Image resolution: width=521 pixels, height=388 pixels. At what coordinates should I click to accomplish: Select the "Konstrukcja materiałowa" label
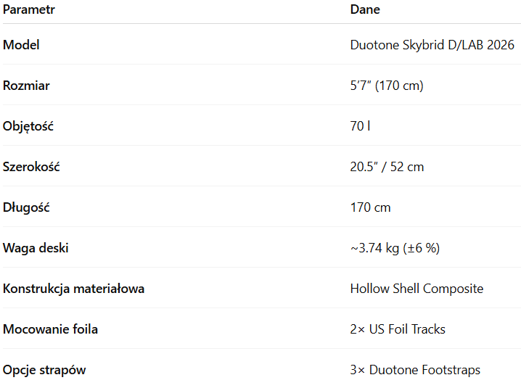73,289
